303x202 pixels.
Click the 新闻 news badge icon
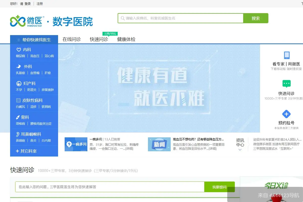[159, 144]
